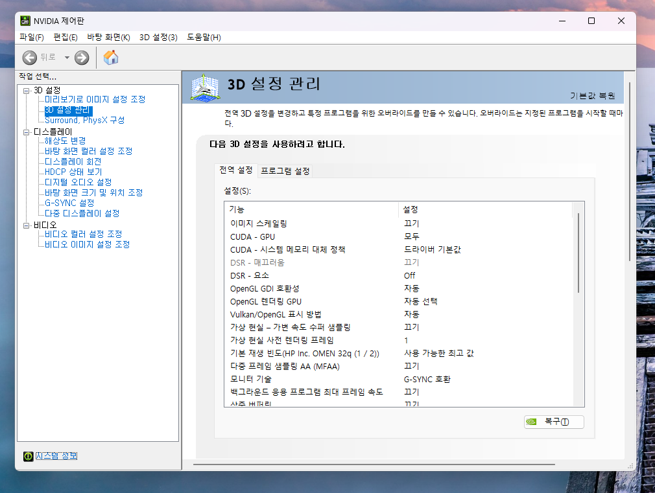Maximize the NVIDIA 제어판 window

(591, 21)
